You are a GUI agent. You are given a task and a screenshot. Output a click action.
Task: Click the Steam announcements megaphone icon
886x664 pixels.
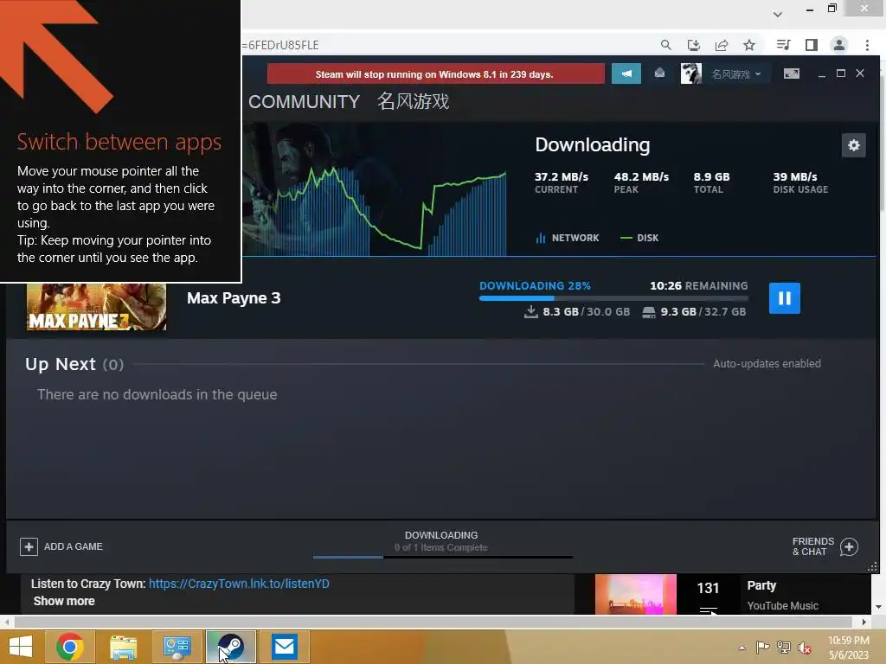coord(626,74)
